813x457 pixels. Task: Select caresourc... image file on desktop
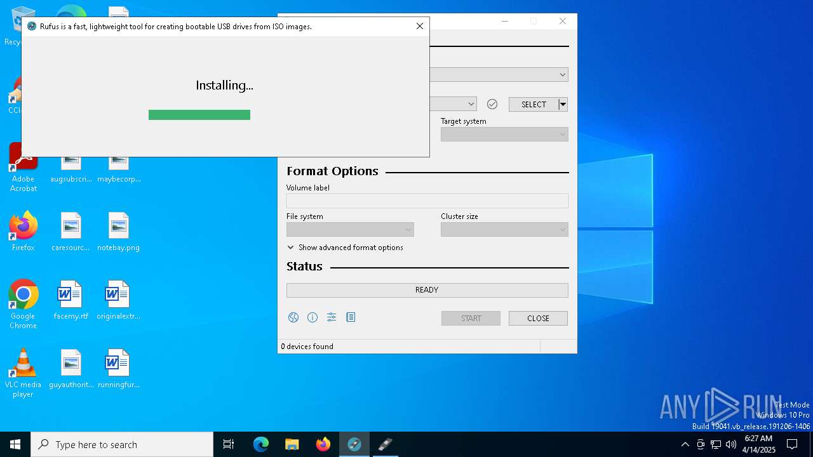[x=71, y=231]
